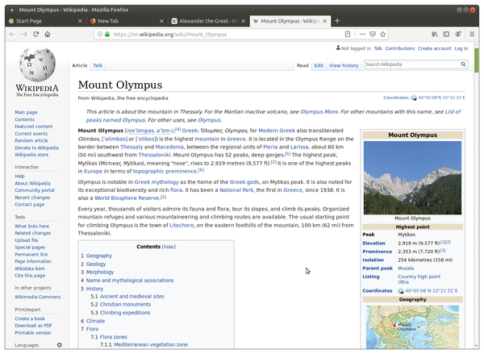Jump to Geography section in contents

click(x=98, y=256)
